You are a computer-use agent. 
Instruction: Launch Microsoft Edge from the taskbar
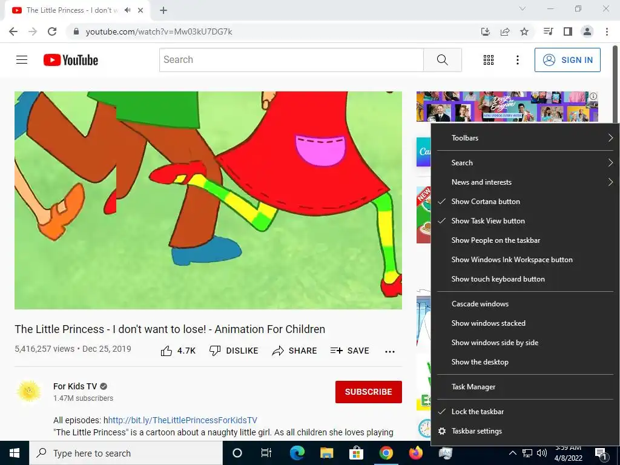(x=297, y=453)
